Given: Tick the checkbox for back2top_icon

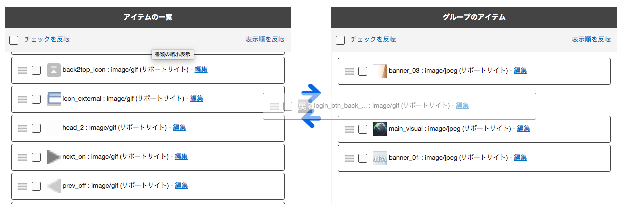Looking at the screenshot, I should (36, 70).
